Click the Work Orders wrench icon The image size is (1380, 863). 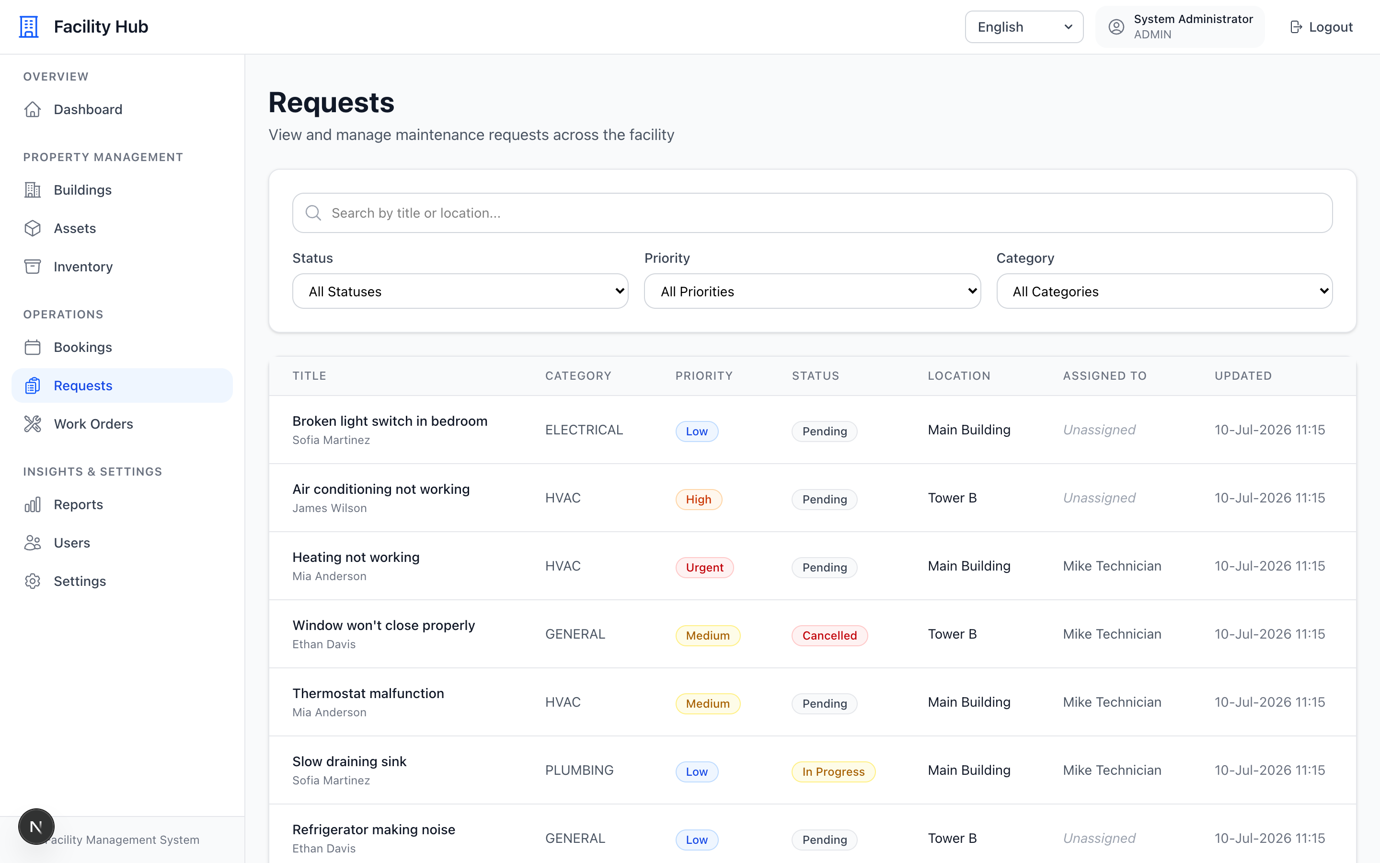coord(33,423)
